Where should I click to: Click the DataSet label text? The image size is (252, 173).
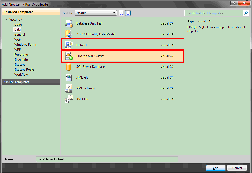tap(82, 45)
